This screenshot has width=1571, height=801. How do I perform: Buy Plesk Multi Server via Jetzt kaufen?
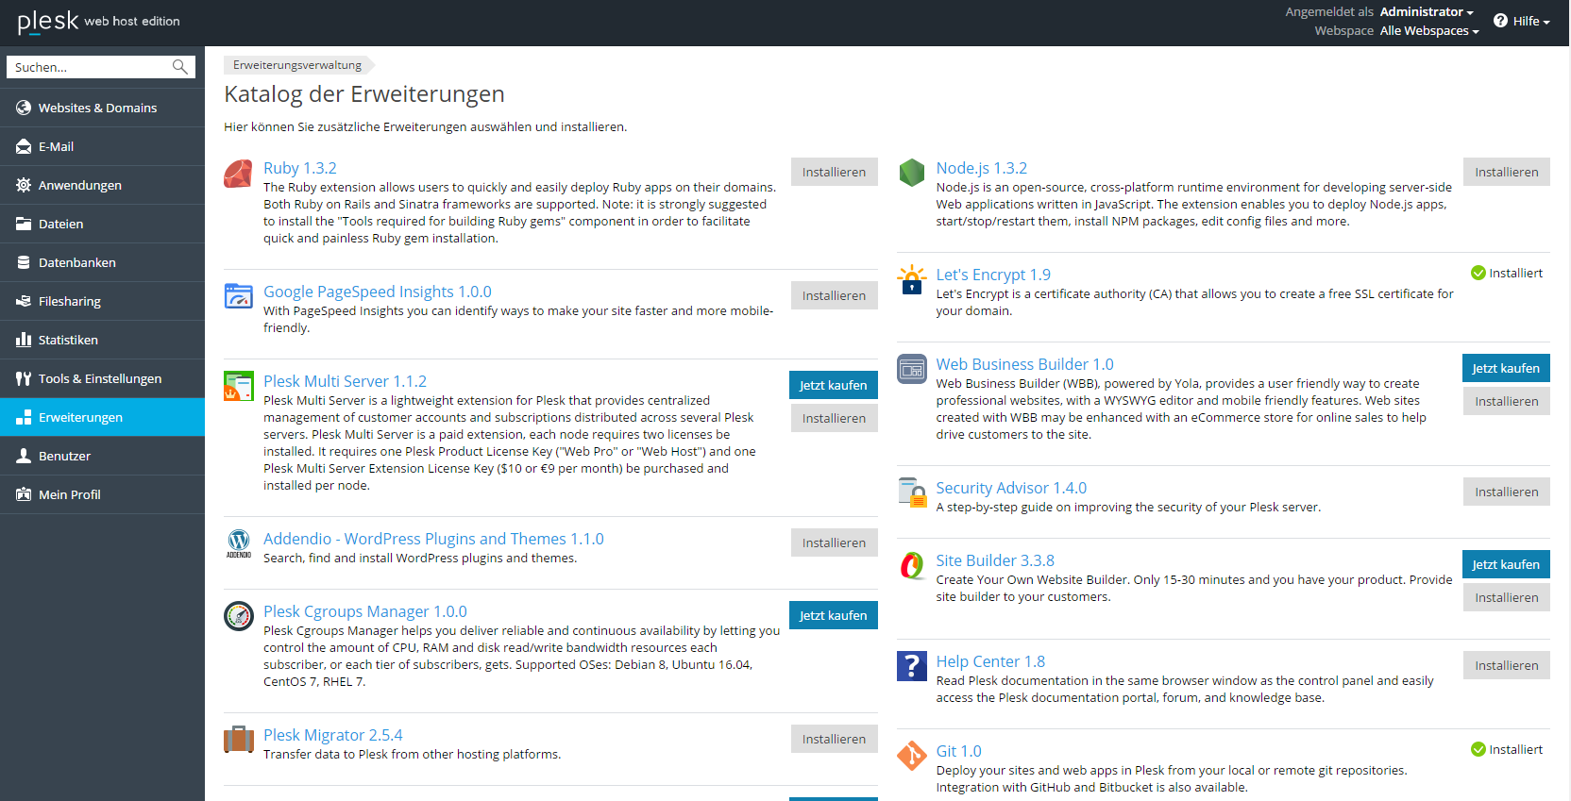click(834, 385)
